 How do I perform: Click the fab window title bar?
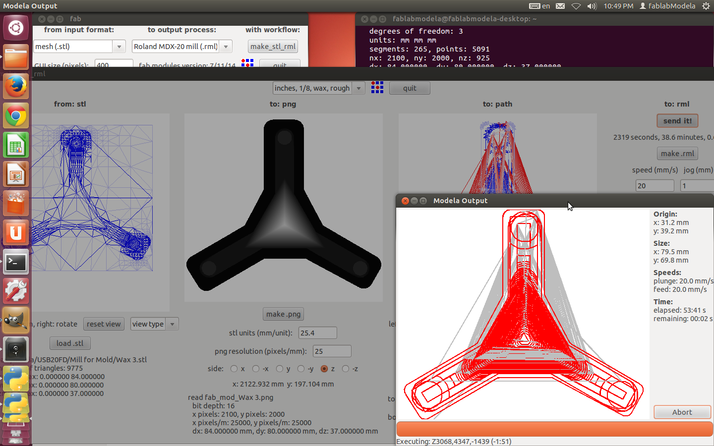pyautogui.click(x=170, y=19)
